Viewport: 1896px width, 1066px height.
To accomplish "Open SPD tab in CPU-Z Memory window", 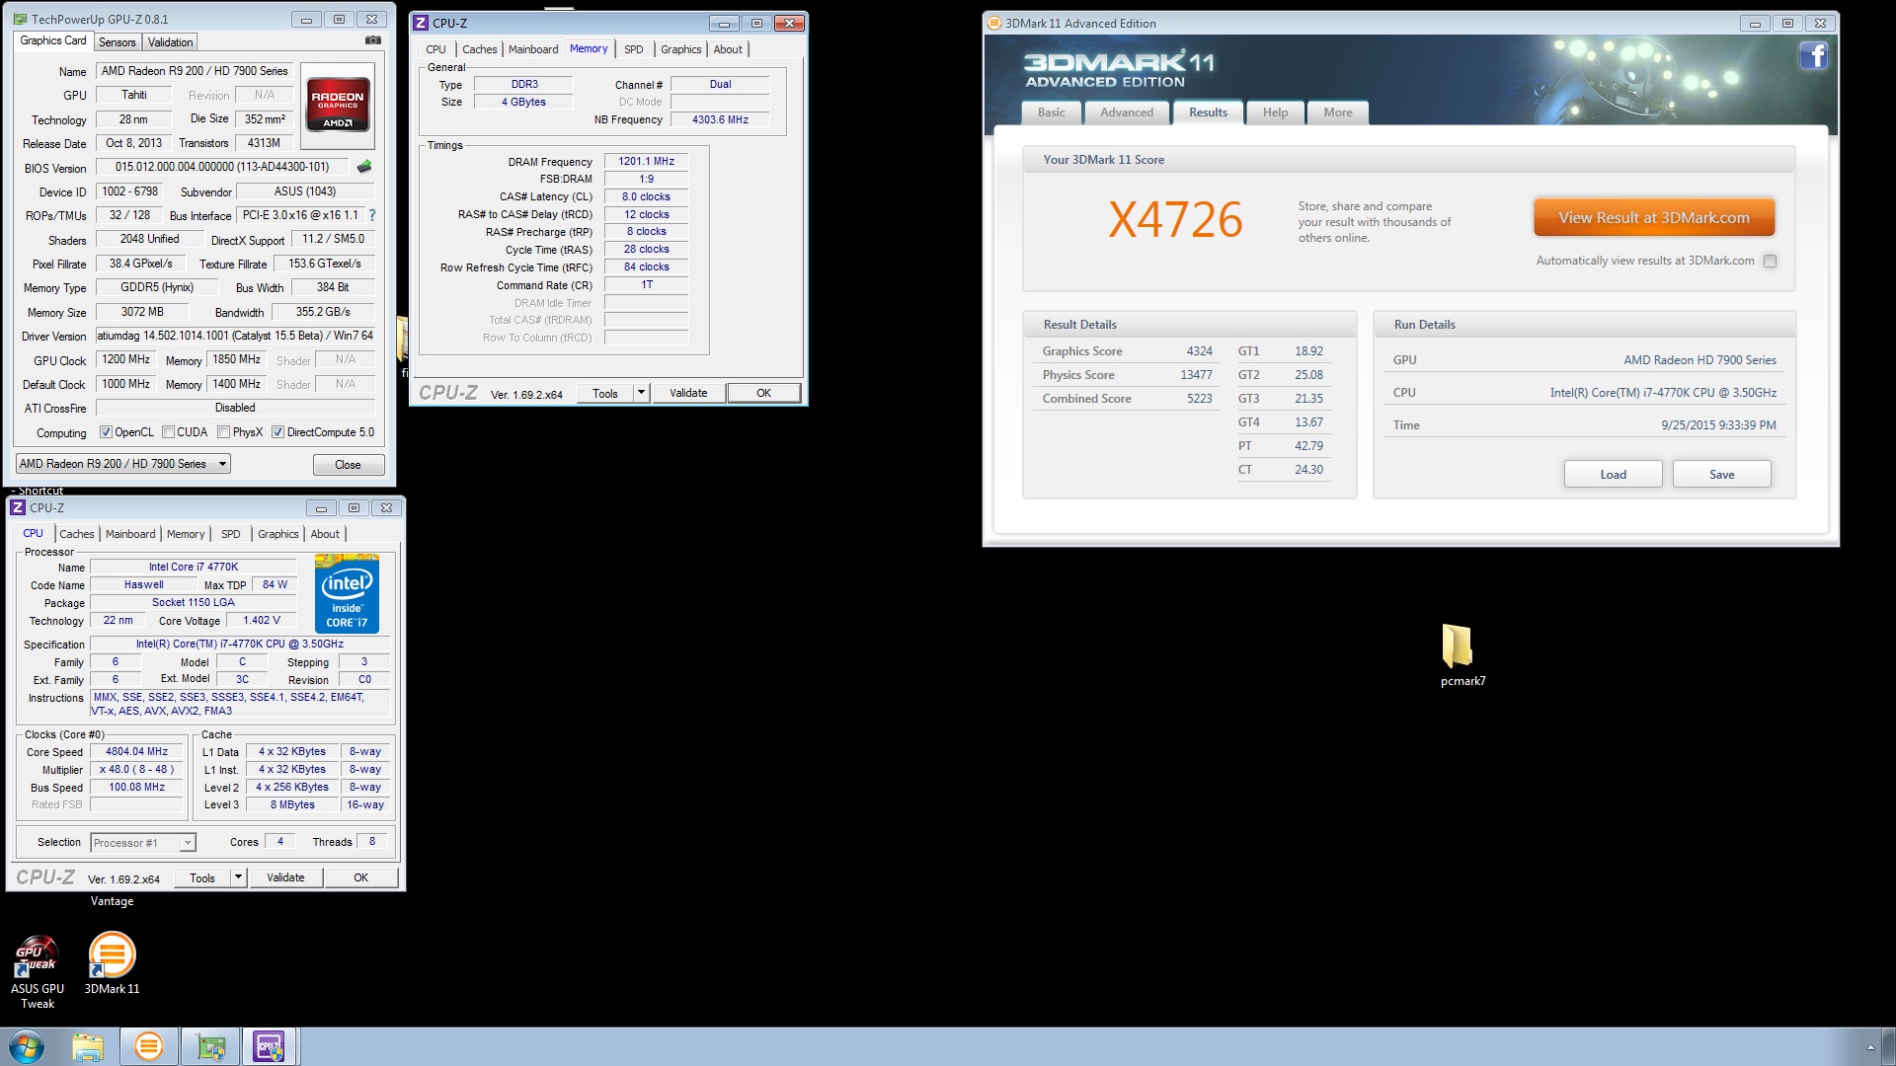I will pyautogui.click(x=634, y=49).
